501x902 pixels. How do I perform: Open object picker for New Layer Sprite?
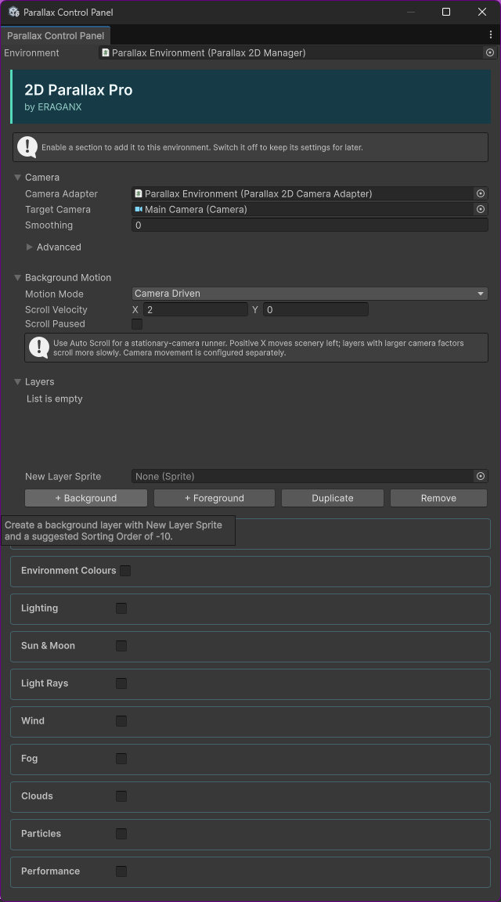(x=481, y=476)
